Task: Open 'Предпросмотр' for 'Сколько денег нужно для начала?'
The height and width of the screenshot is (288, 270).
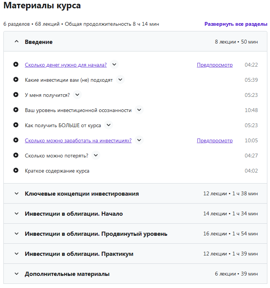Action: [x=215, y=65]
